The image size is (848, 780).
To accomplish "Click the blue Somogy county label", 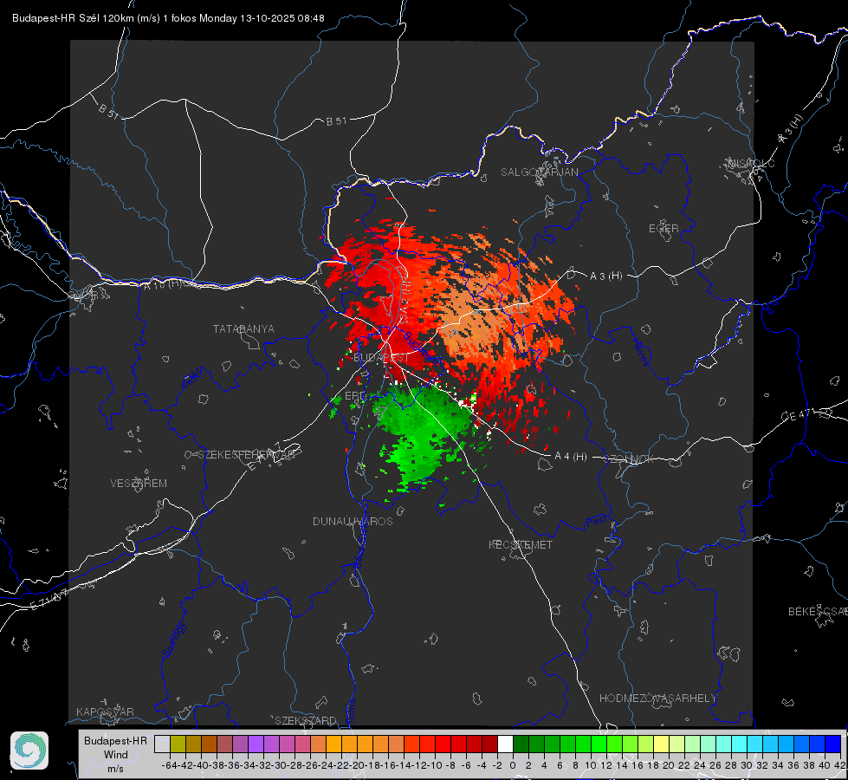I will point(173,640).
